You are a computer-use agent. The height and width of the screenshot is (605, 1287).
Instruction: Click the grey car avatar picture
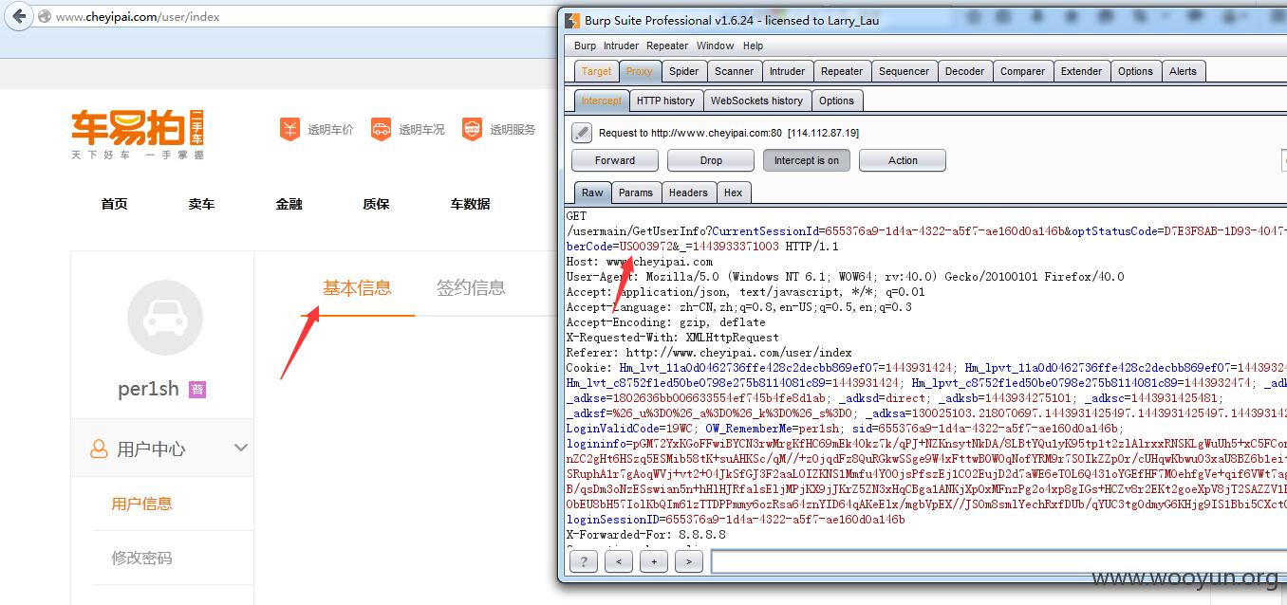click(165, 318)
